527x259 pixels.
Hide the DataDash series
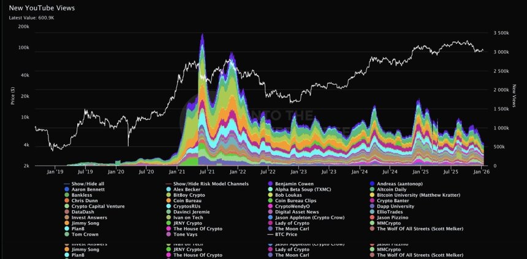coord(79,212)
